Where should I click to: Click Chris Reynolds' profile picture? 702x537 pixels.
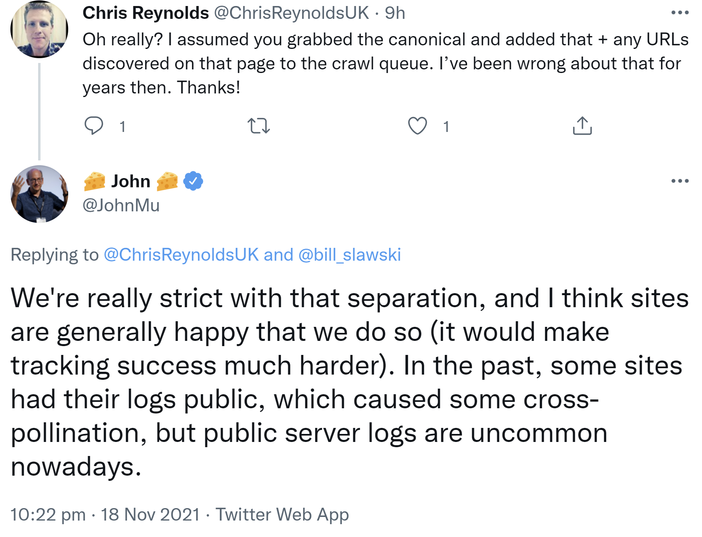39,29
